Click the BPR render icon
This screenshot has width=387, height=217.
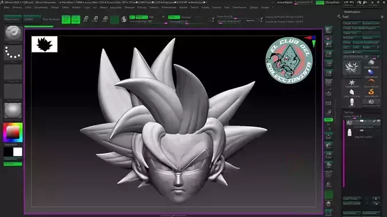[329, 30]
